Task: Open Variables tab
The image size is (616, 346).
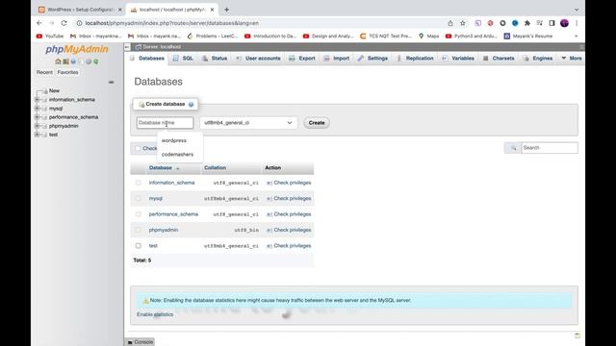Action: (458, 58)
